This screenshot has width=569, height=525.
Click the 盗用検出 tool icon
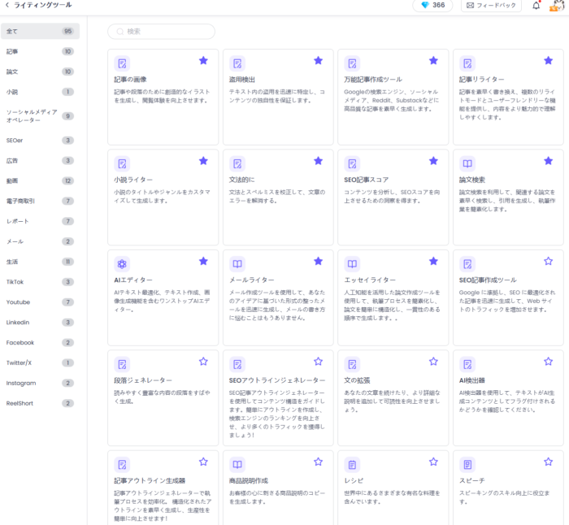[x=237, y=64]
